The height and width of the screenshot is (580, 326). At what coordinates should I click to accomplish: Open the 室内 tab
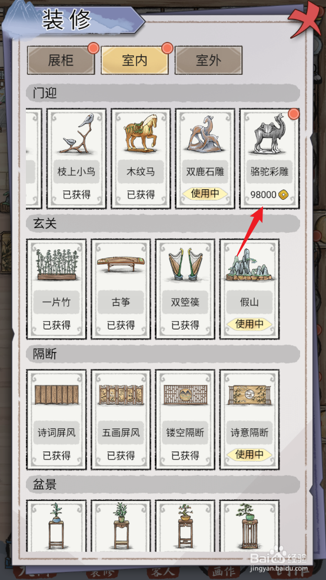(x=135, y=60)
